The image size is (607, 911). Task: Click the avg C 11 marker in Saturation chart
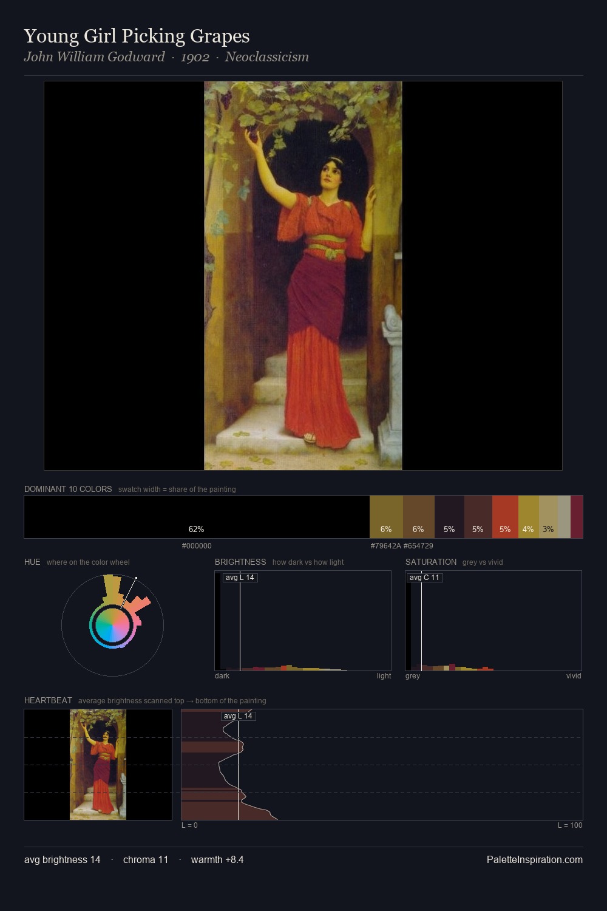(424, 578)
